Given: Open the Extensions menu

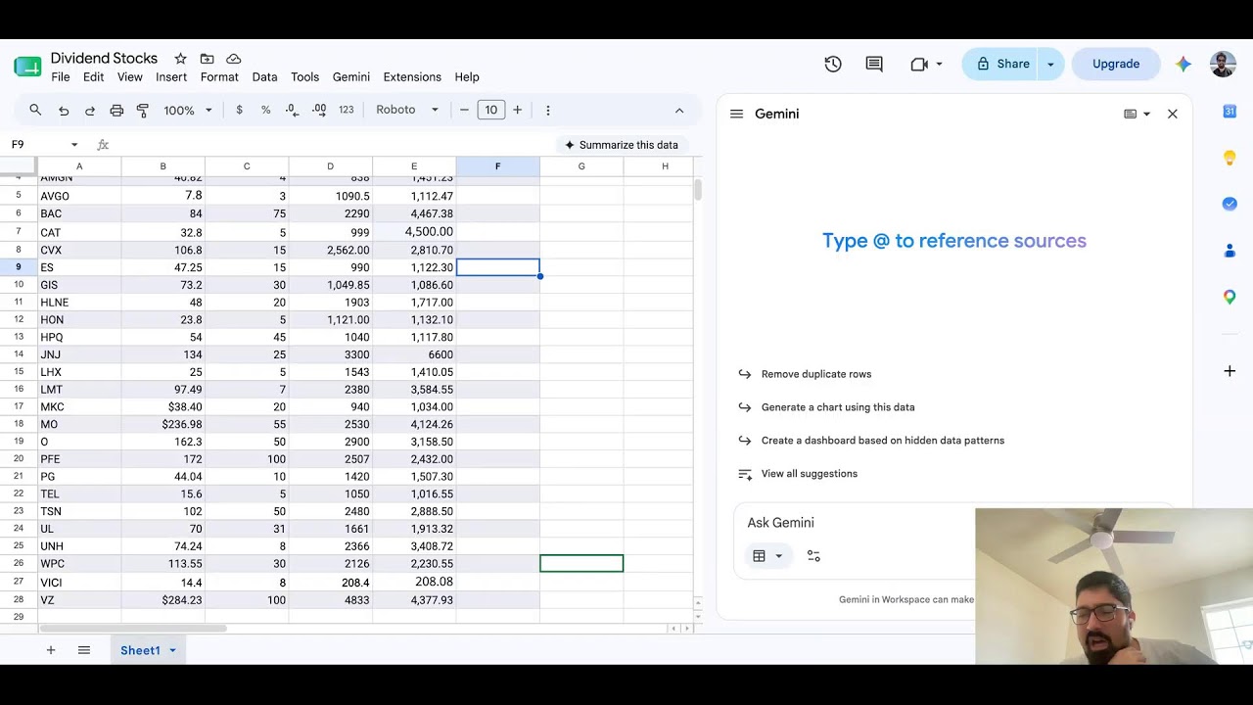Looking at the screenshot, I should click(x=412, y=76).
